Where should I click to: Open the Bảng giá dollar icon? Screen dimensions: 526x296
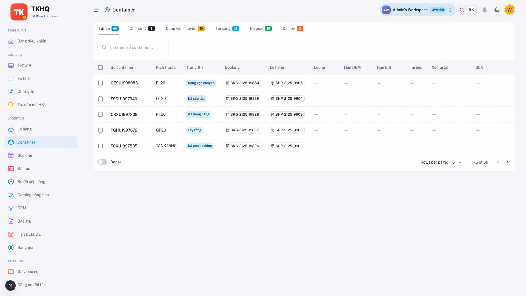tap(11, 247)
